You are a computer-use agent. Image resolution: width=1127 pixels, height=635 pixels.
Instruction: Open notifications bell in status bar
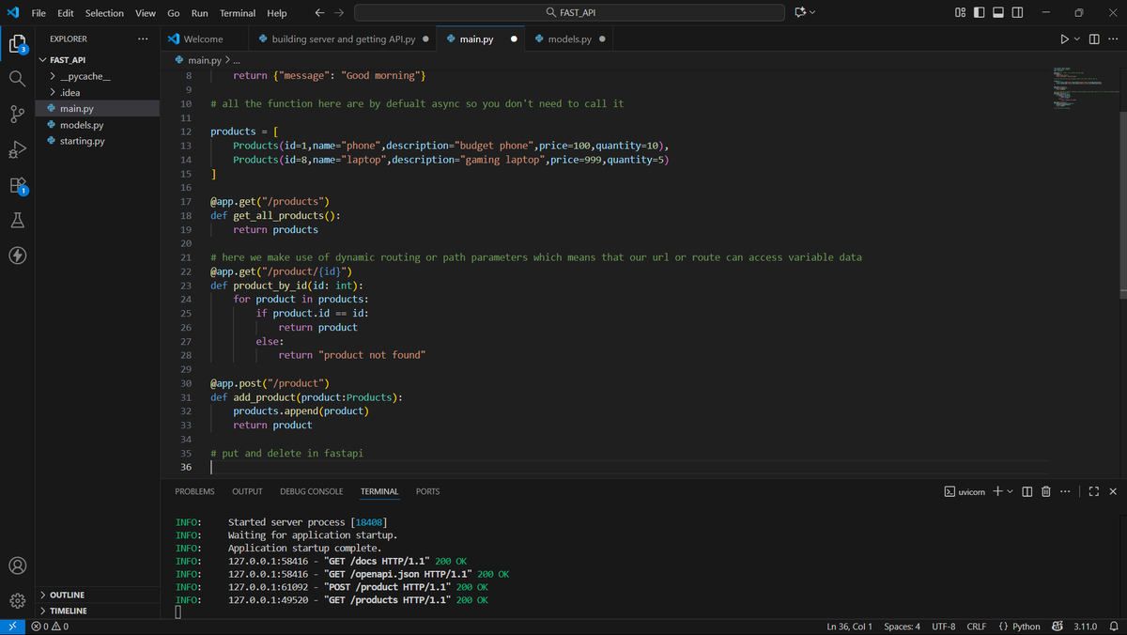(x=1114, y=627)
